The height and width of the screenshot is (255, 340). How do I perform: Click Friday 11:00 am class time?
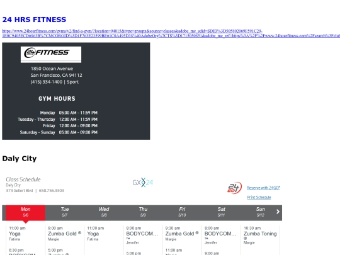174,250
